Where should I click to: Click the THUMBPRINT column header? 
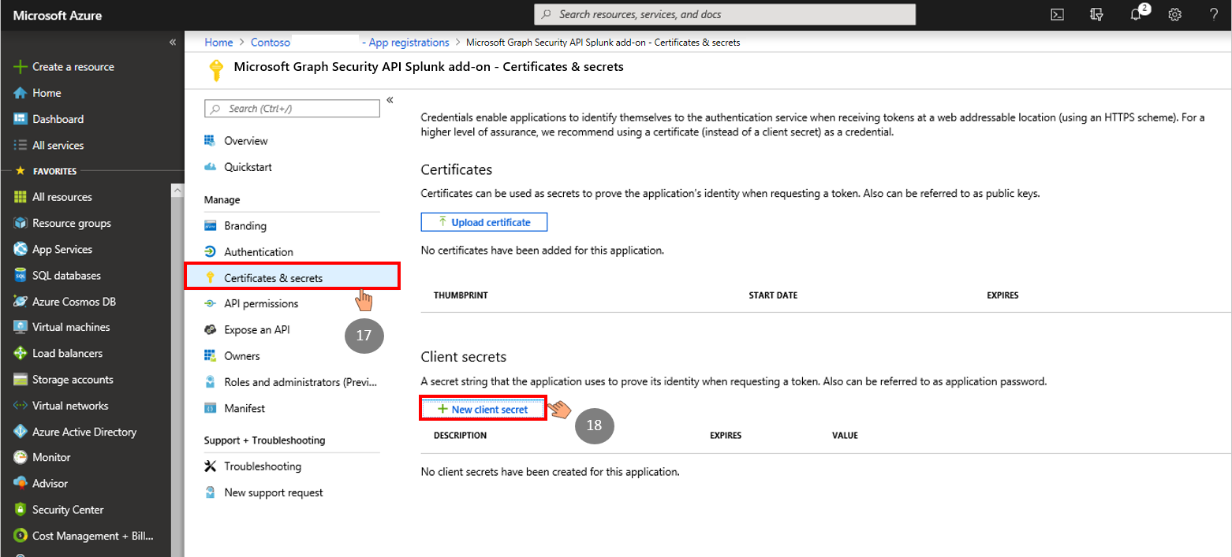[x=461, y=295]
